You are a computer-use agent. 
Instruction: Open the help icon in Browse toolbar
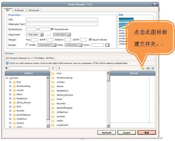(x=153, y=68)
